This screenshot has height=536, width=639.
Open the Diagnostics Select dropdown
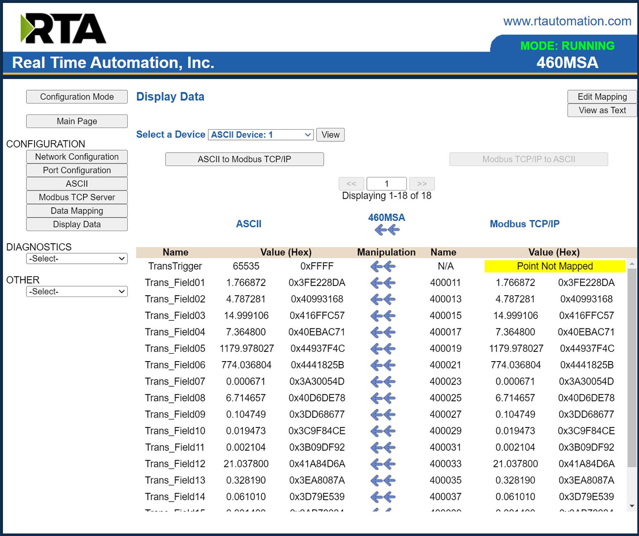coord(77,258)
